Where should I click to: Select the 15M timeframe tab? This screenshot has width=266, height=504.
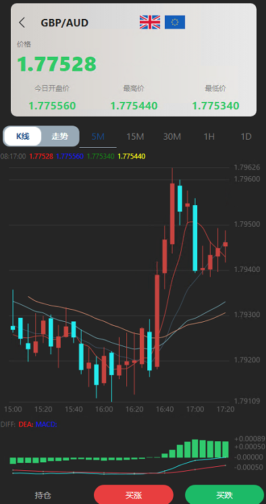coord(135,136)
